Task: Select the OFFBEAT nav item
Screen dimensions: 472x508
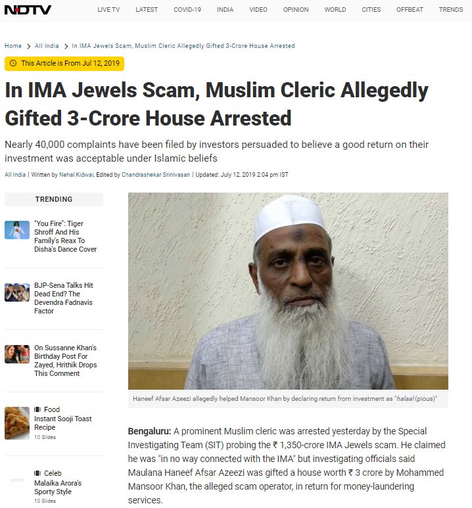Action: point(410,10)
